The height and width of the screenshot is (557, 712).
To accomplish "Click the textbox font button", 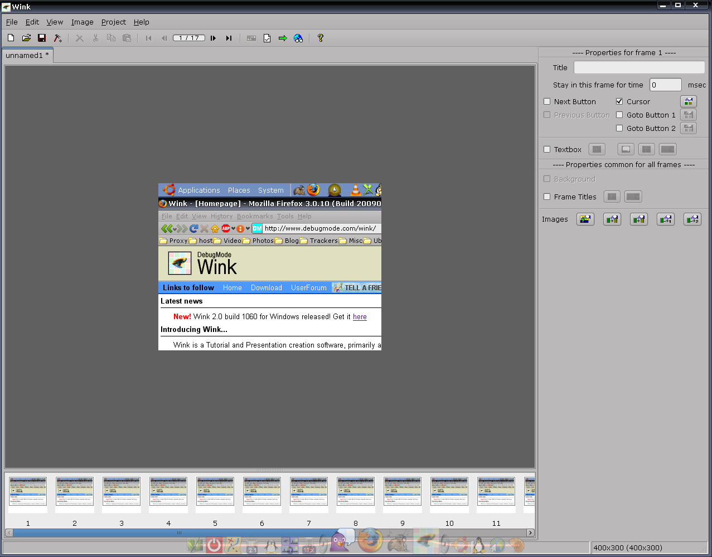I will [x=647, y=149].
